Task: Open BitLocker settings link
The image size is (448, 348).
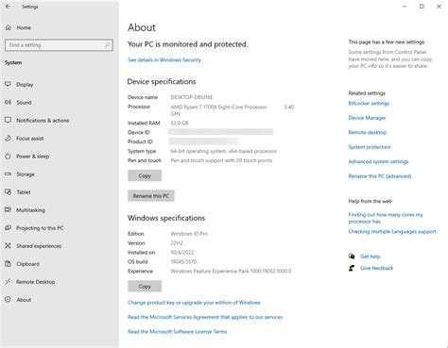Action: tap(369, 103)
